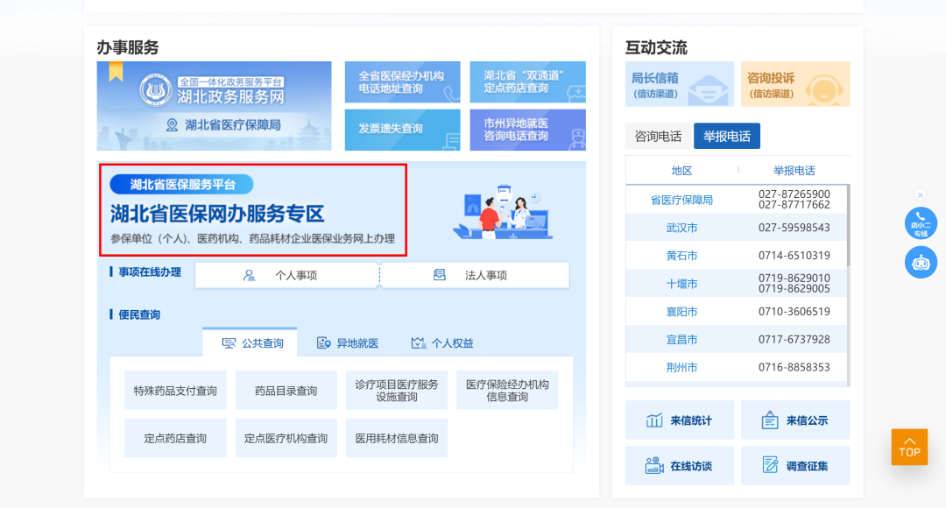Click 调查征集 survey icon button
The height and width of the screenshot is (508, 946).
click(x=795, y=466)
